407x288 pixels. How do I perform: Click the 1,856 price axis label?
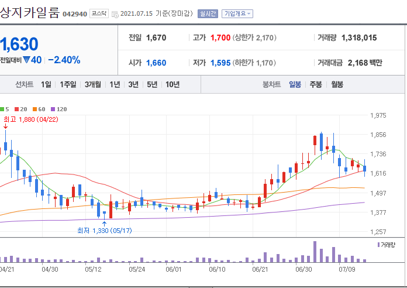click(x=378, y=135)
